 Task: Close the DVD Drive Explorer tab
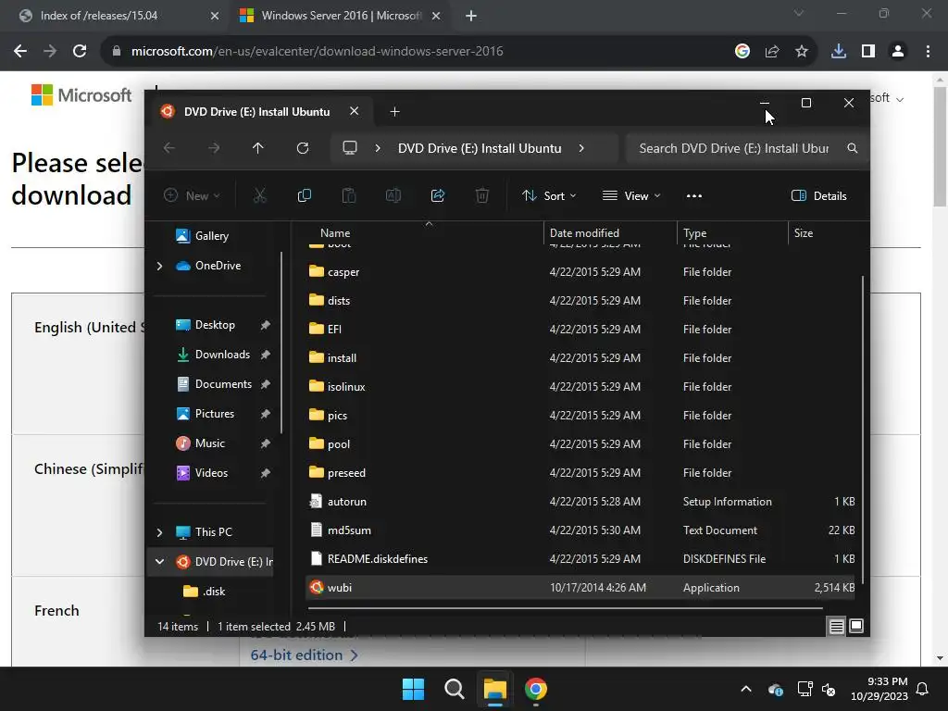[x=355, y=111]
